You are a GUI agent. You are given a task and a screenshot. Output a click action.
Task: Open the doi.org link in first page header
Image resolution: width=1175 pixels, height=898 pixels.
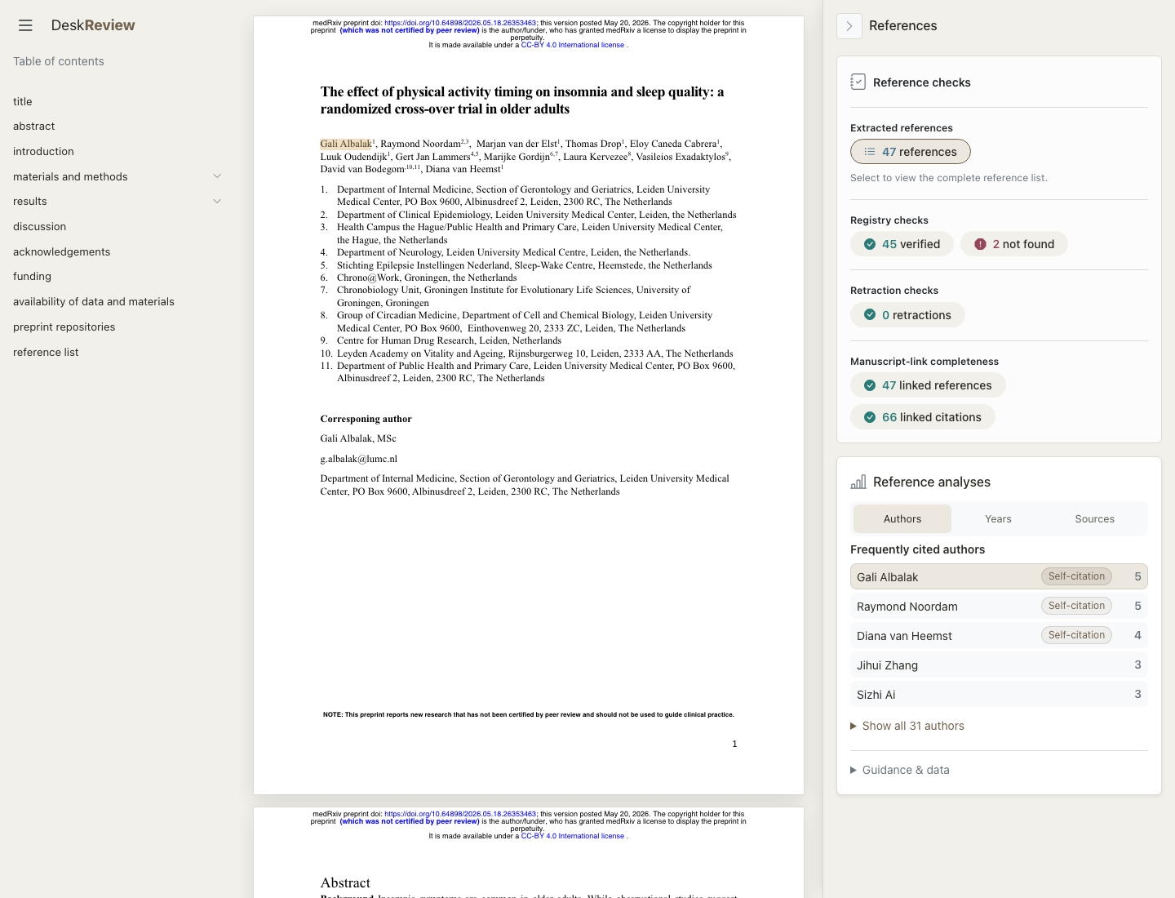(x=460, y=24)
